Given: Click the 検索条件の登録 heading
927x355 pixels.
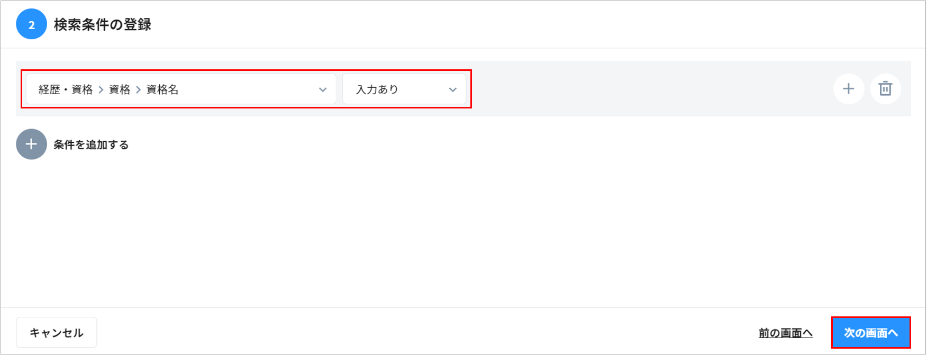Looking at the screenshot, I should pos(103,24).
